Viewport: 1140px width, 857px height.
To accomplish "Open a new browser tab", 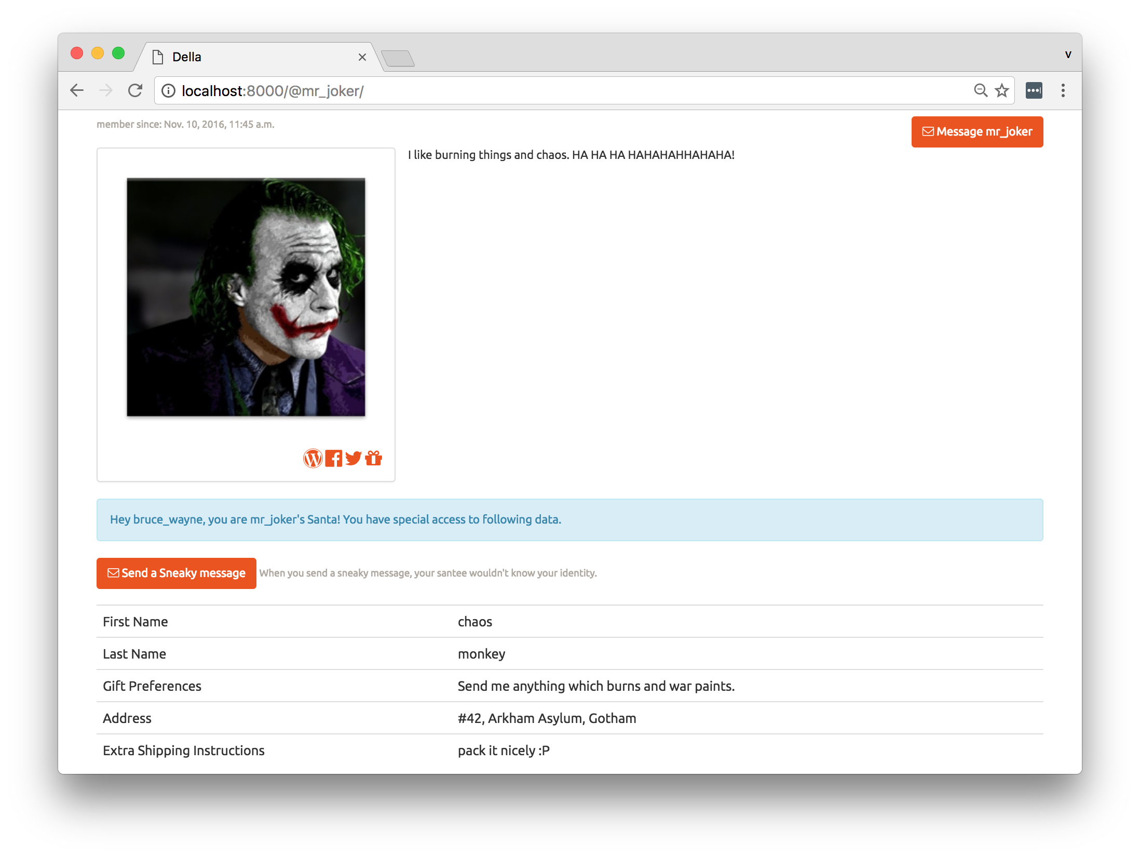I will tap(398, 58).
